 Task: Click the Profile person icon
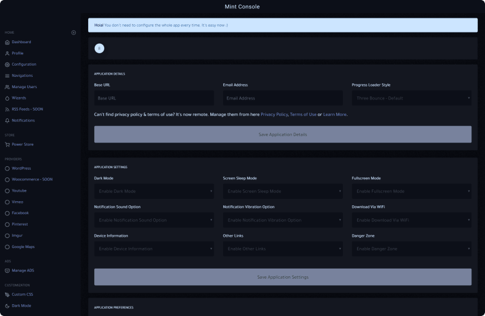7,53
